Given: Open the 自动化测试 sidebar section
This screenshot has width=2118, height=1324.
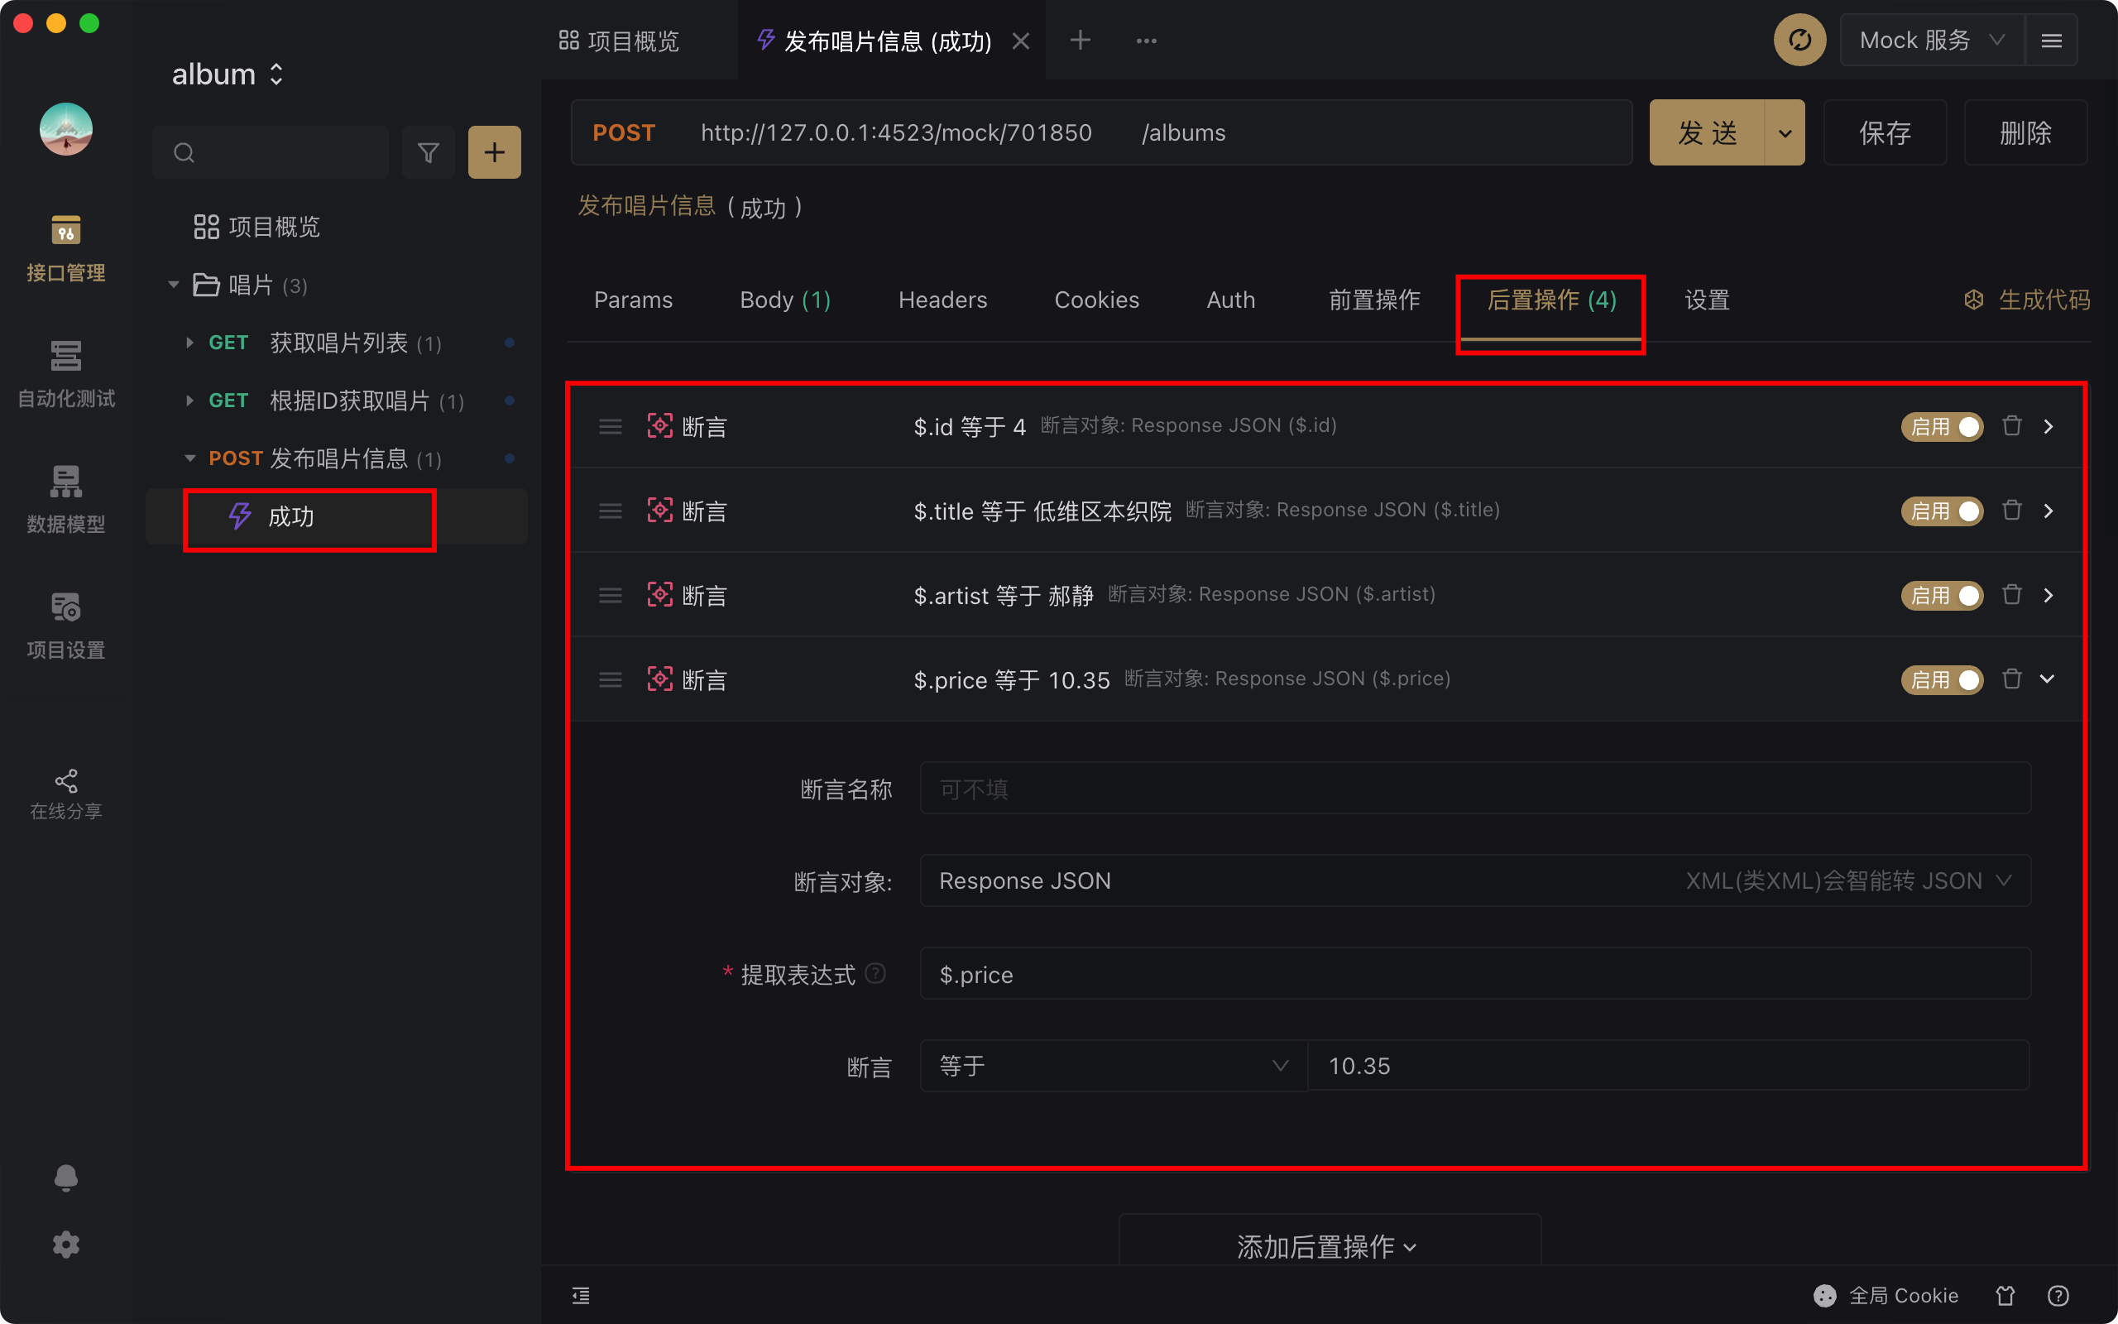Looking at the screenshot, I should (x=65, y=374).
